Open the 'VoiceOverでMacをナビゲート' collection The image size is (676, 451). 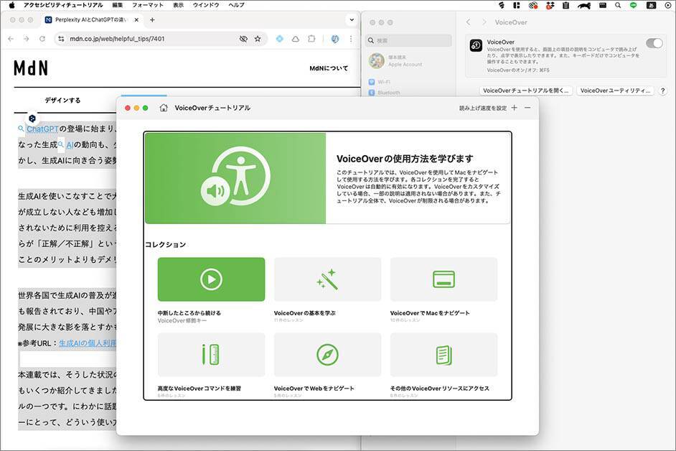pyautogui.click(x=443, y=279)
